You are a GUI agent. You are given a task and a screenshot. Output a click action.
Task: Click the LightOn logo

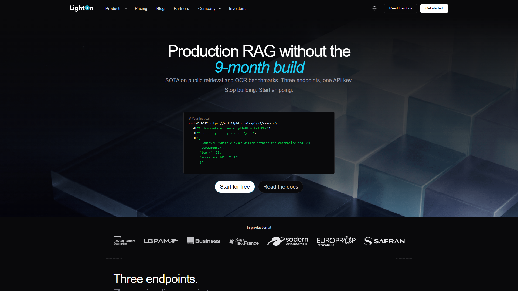[x=81, y=8]
